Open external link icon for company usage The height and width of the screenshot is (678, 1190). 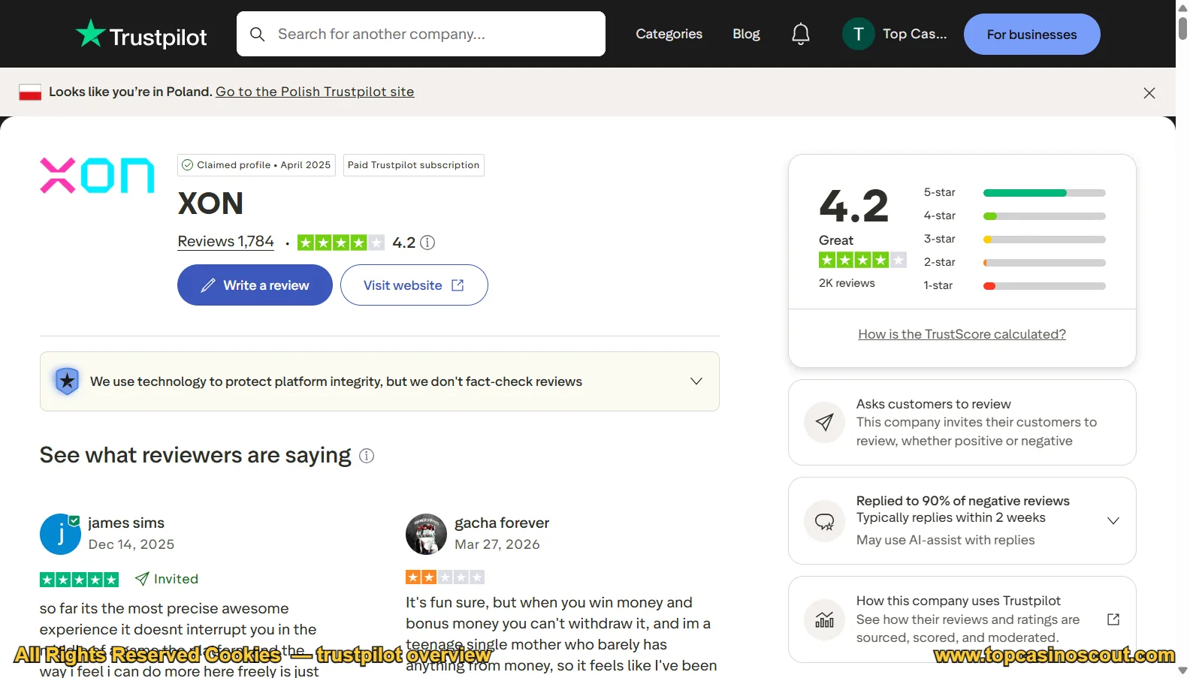click(1113, 619)
